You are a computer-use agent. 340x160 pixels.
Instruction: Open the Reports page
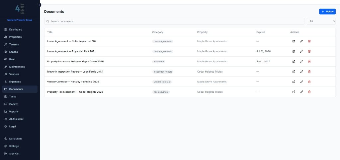20,112
